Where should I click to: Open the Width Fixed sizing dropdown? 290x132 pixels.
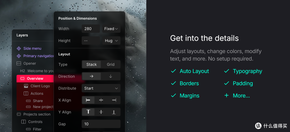coord(111,29)
